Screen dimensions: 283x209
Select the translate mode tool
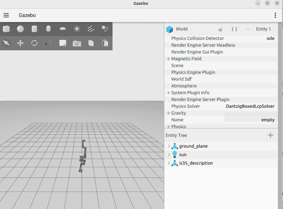pyautogui.click(x=20, y=43)
